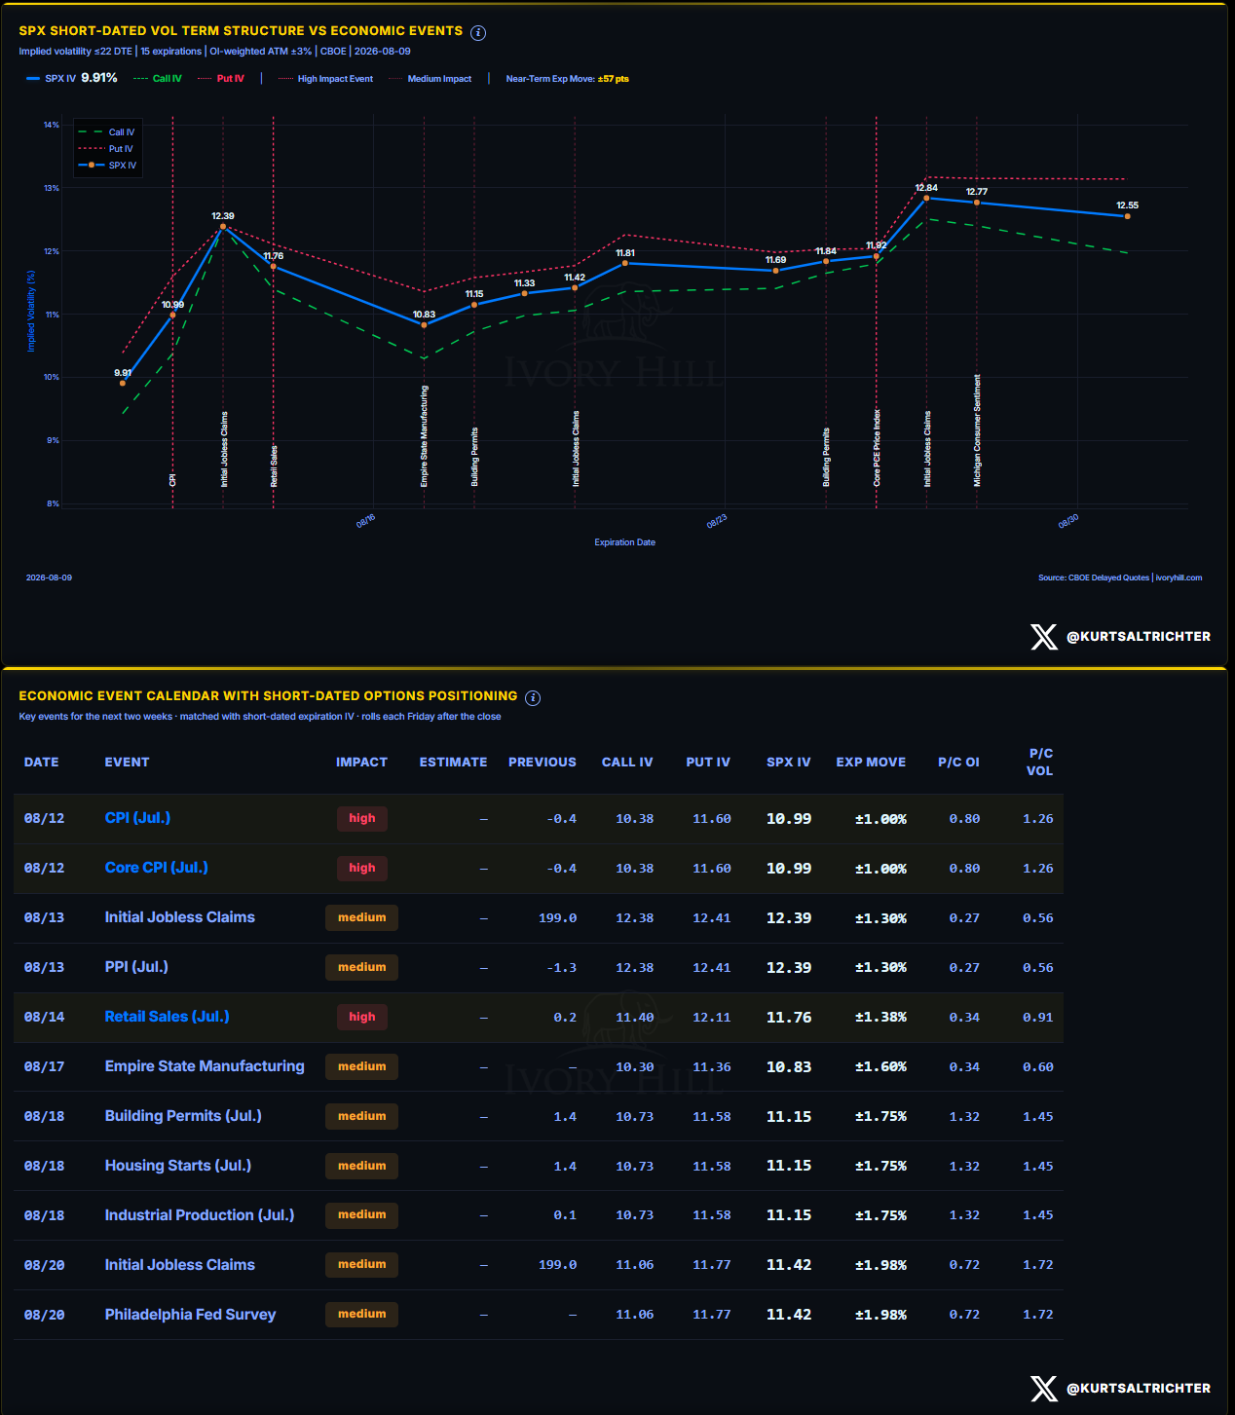
Task: Click the 9.91 data point on the chart
Action: tap(123, 383)
